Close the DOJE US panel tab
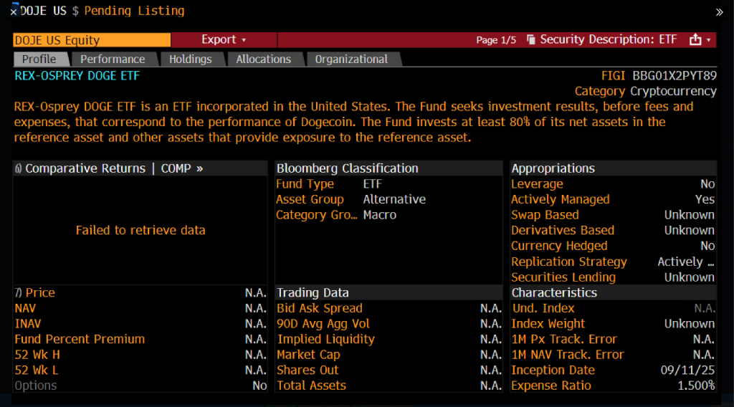 [14, 11]
